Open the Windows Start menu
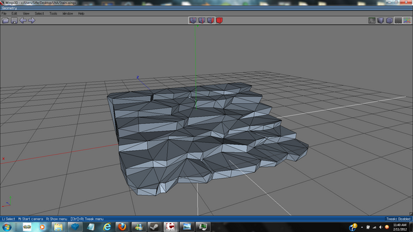The height and width of the screenshot is (232, 413). (6, 227)
